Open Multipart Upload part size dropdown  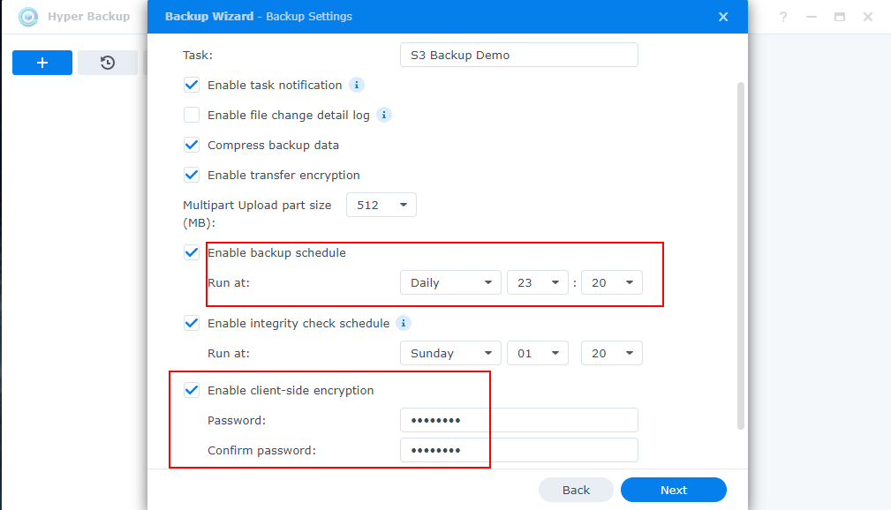pyautogui.click(x=381, y=205)
